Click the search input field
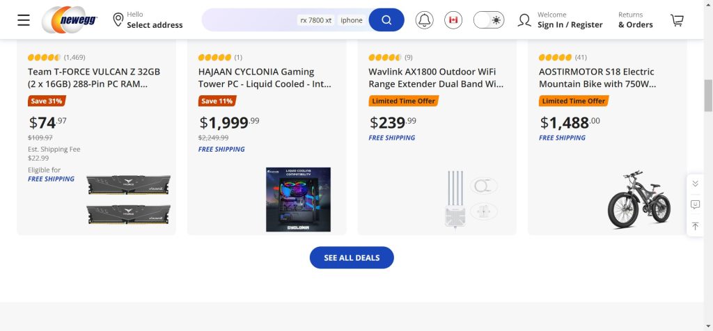This screenshot has height=331, width=713. coord(251,20)
